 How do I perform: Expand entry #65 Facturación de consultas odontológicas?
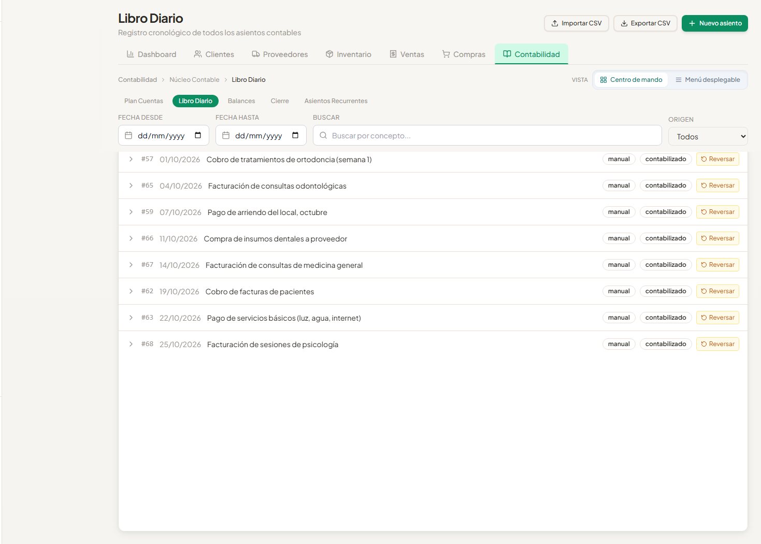coord(131,185)
